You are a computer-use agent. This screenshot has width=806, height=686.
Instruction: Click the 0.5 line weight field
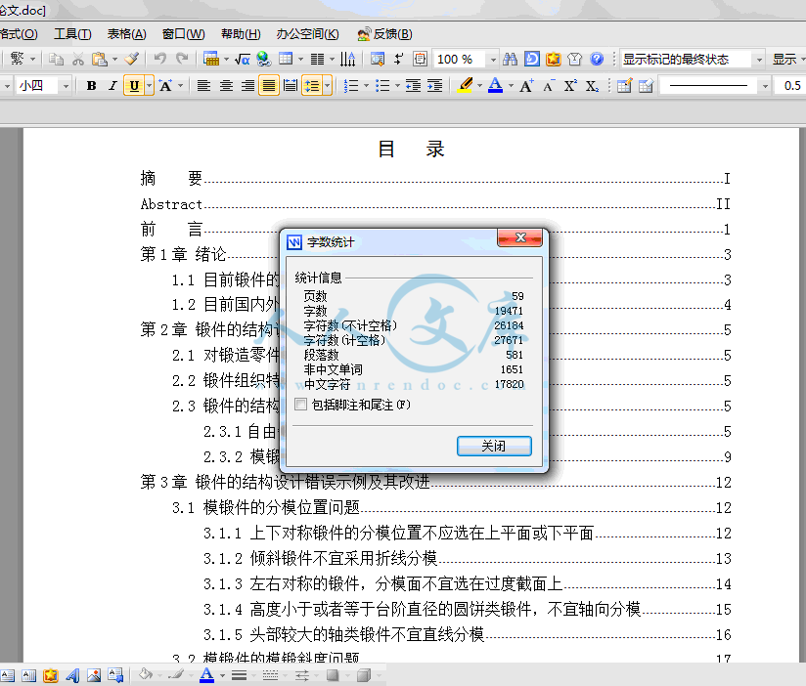(792, 86)
